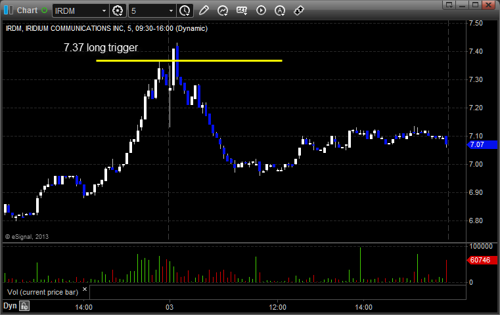Open the studies chart-line icon

pos(223,10)
